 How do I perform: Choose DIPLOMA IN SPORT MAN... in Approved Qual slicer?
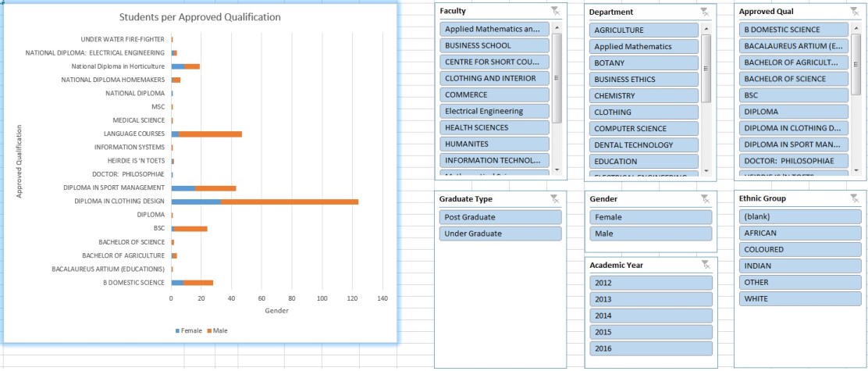pyautogui.click(x=794, y=144)
